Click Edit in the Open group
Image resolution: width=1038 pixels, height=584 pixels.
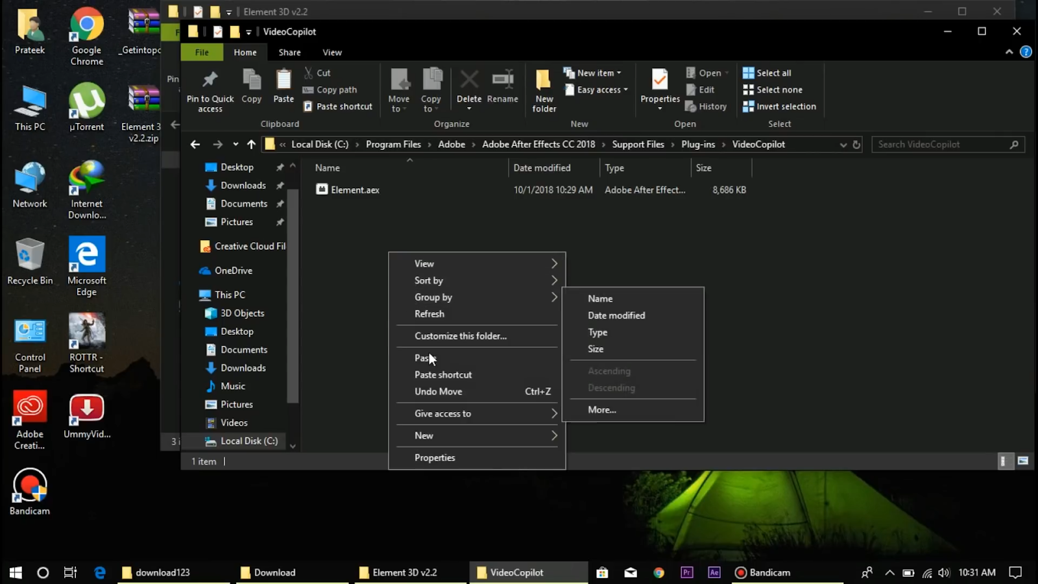701,90
